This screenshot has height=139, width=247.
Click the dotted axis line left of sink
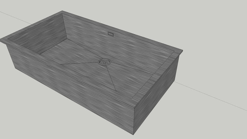pos(14,17)
